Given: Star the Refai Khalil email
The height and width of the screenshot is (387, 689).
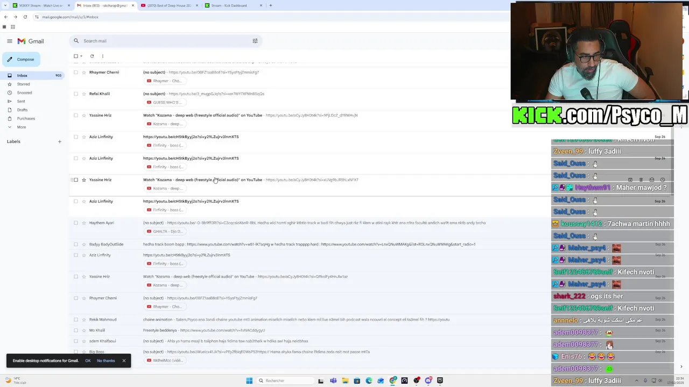Looking at the screenshot, I should point(84,94).
